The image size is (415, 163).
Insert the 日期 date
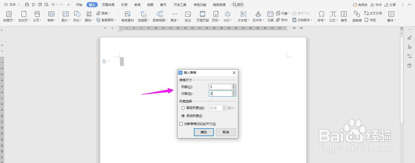[x=270, y=16]
